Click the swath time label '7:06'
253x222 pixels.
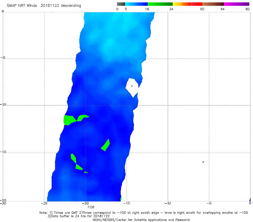[x=91, y=207]
